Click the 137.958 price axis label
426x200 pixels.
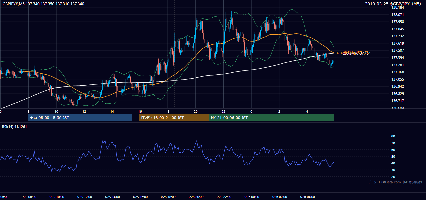(398, 22)
